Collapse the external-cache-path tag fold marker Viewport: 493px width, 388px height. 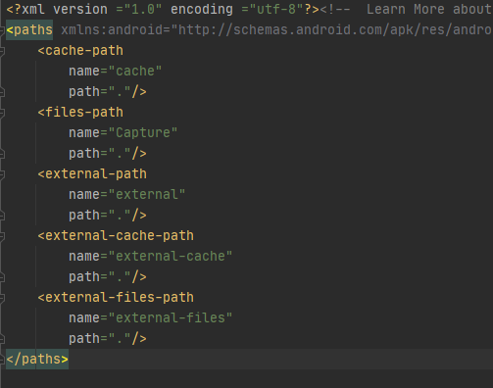click(x=2, y=236)
